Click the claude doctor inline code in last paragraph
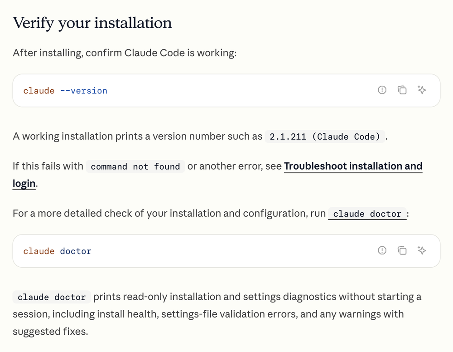The height and width of the screenshot is (352, 453). [52, 297]
